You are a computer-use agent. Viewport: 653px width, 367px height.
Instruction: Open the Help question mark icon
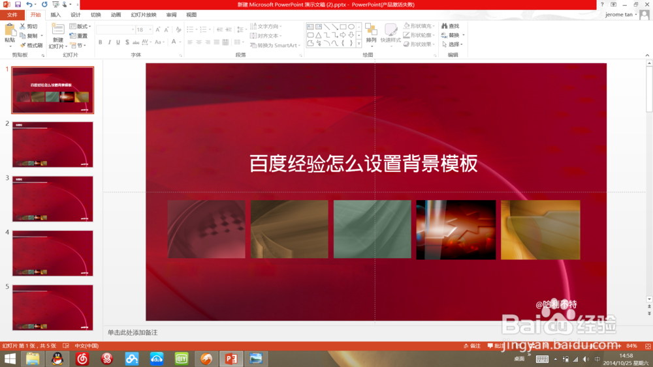click(602, 4)
